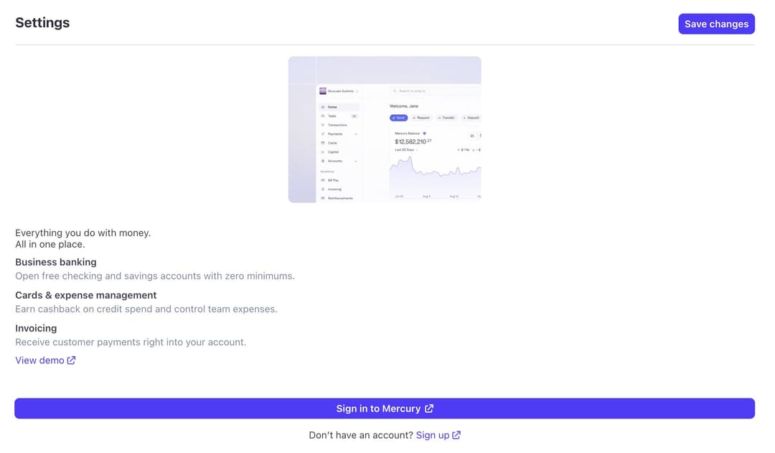Click the text 'Everything you do with money.'
Screen dimensions: 775x453
tap(83, 233)
